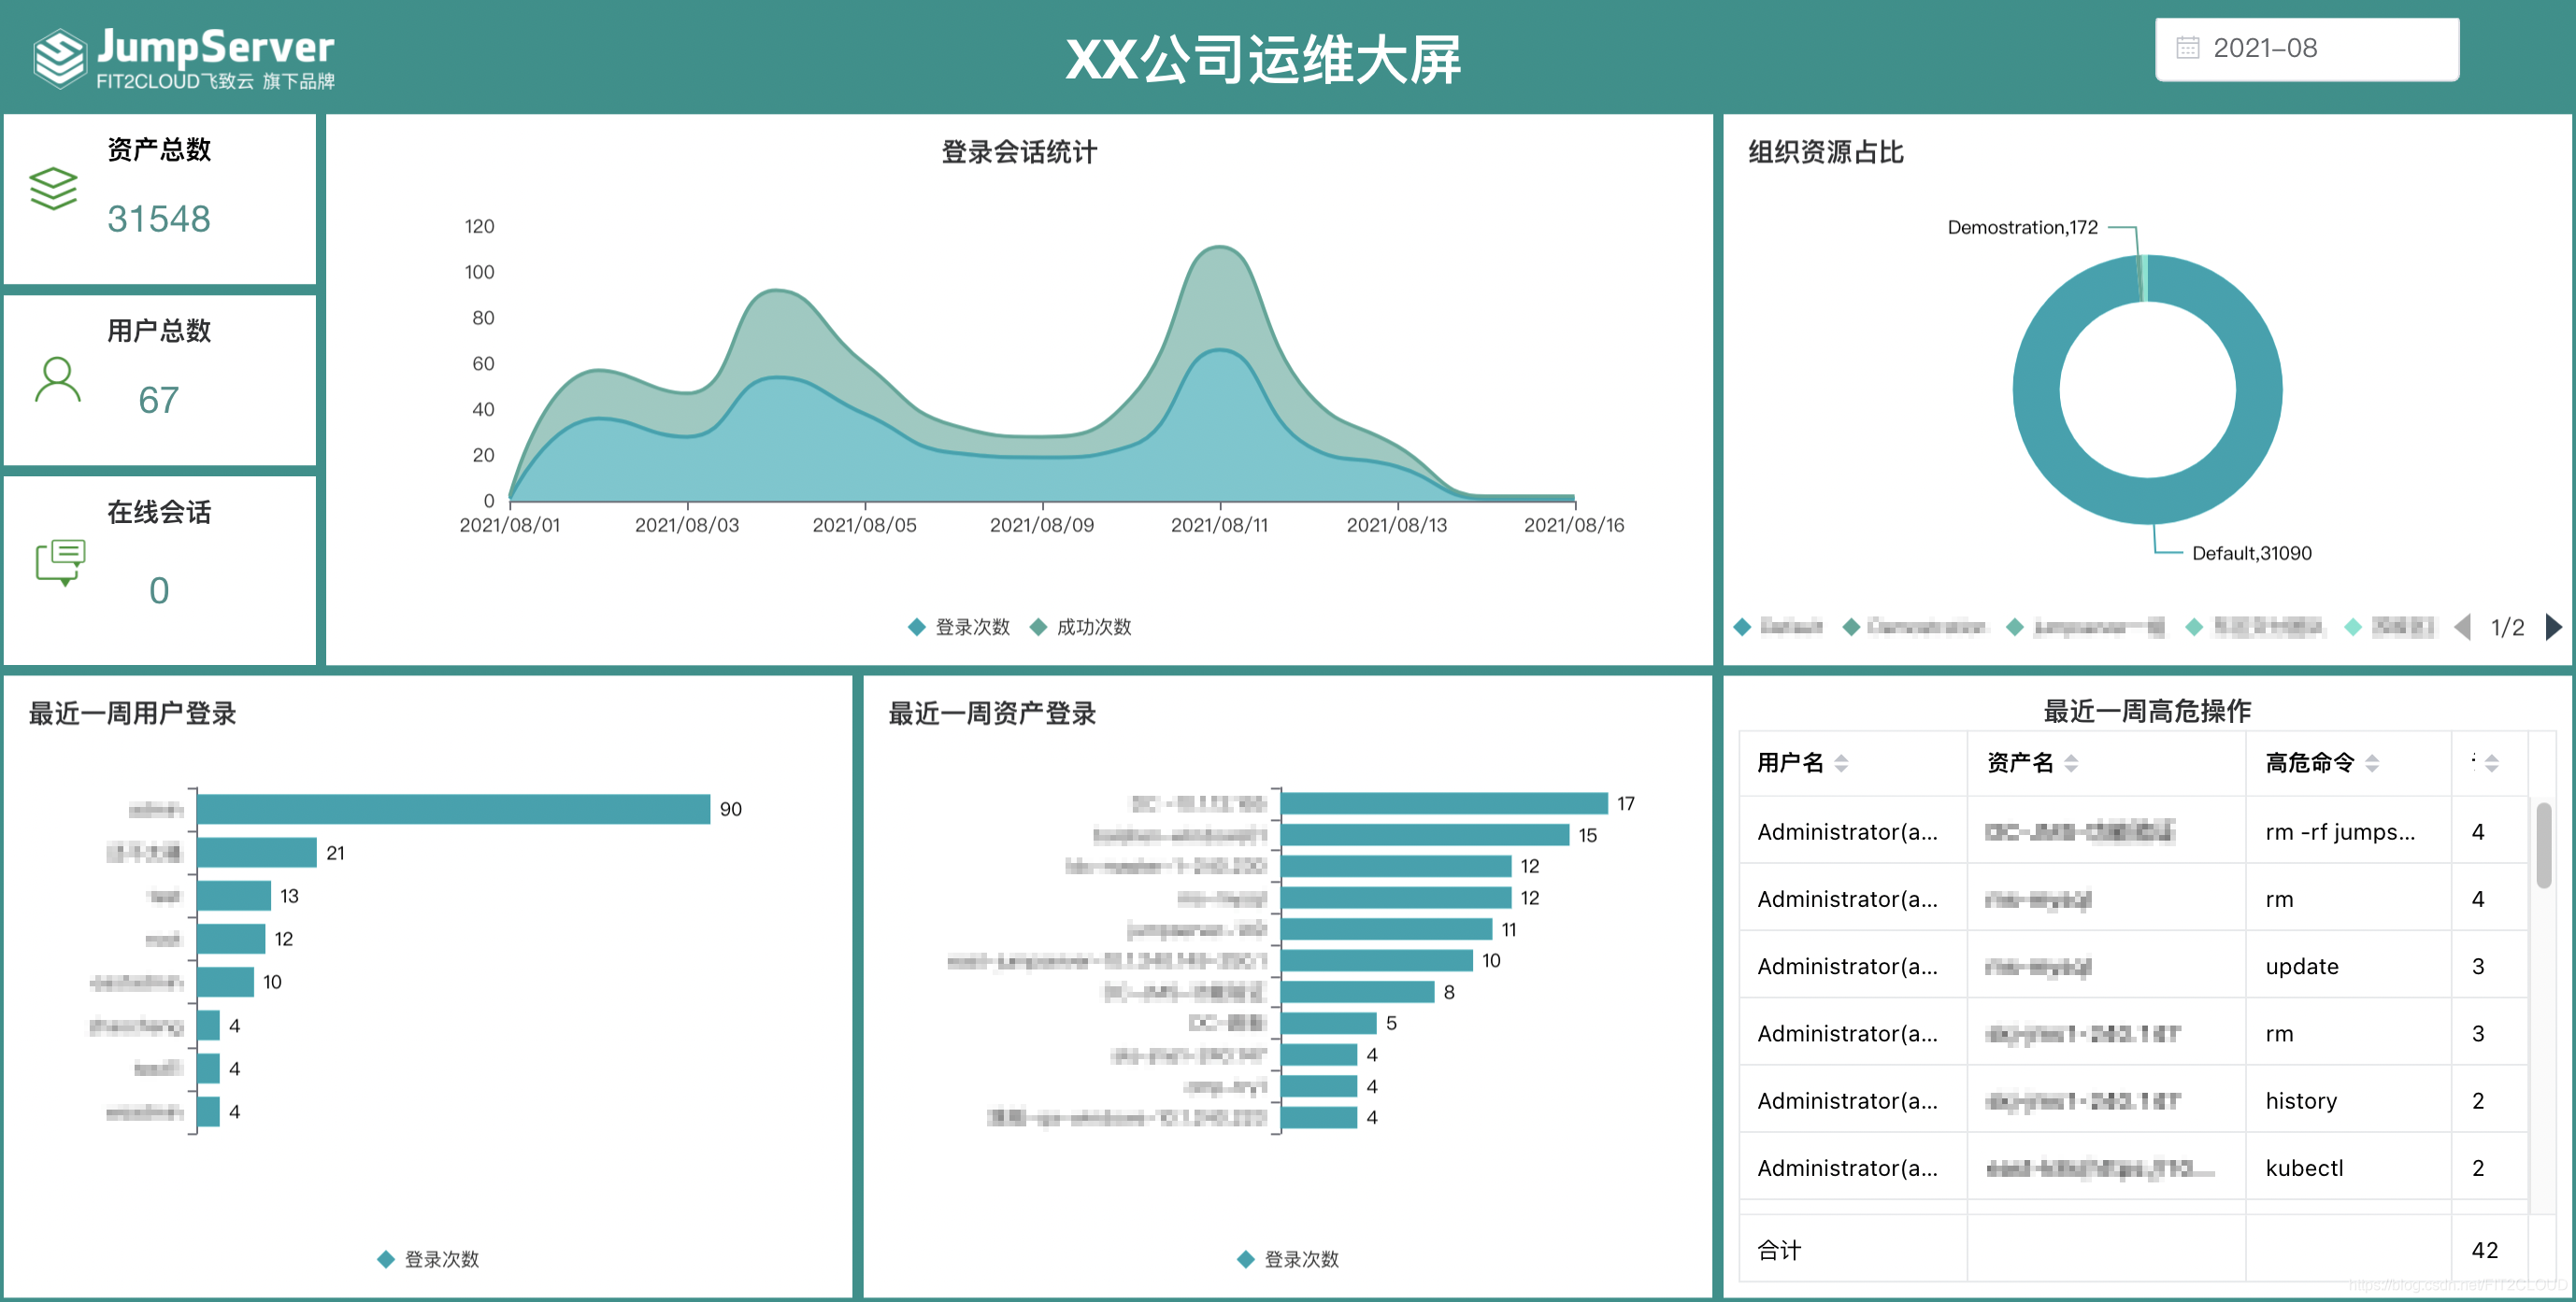The height and width of the screenshot is (1302, 2576).
Task: Click the bar with value 15 in asset logins
Action: 1425,834
